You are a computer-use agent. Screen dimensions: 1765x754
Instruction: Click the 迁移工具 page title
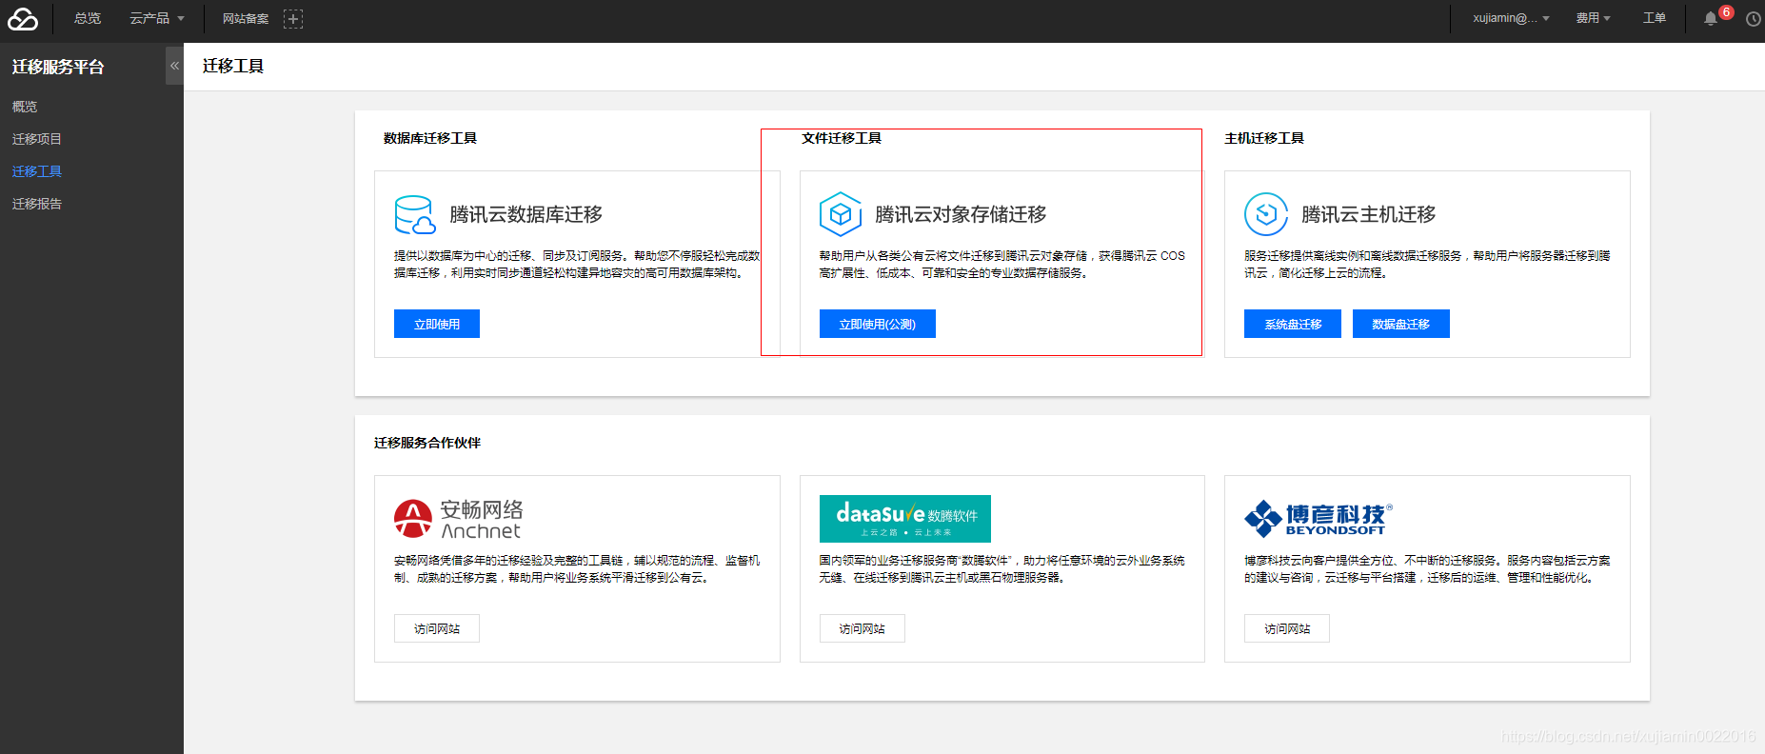(x=233, y=66)
